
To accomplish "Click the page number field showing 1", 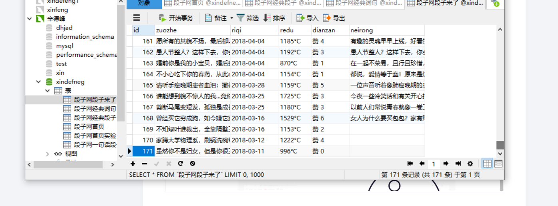I will [x=434, y=164].
